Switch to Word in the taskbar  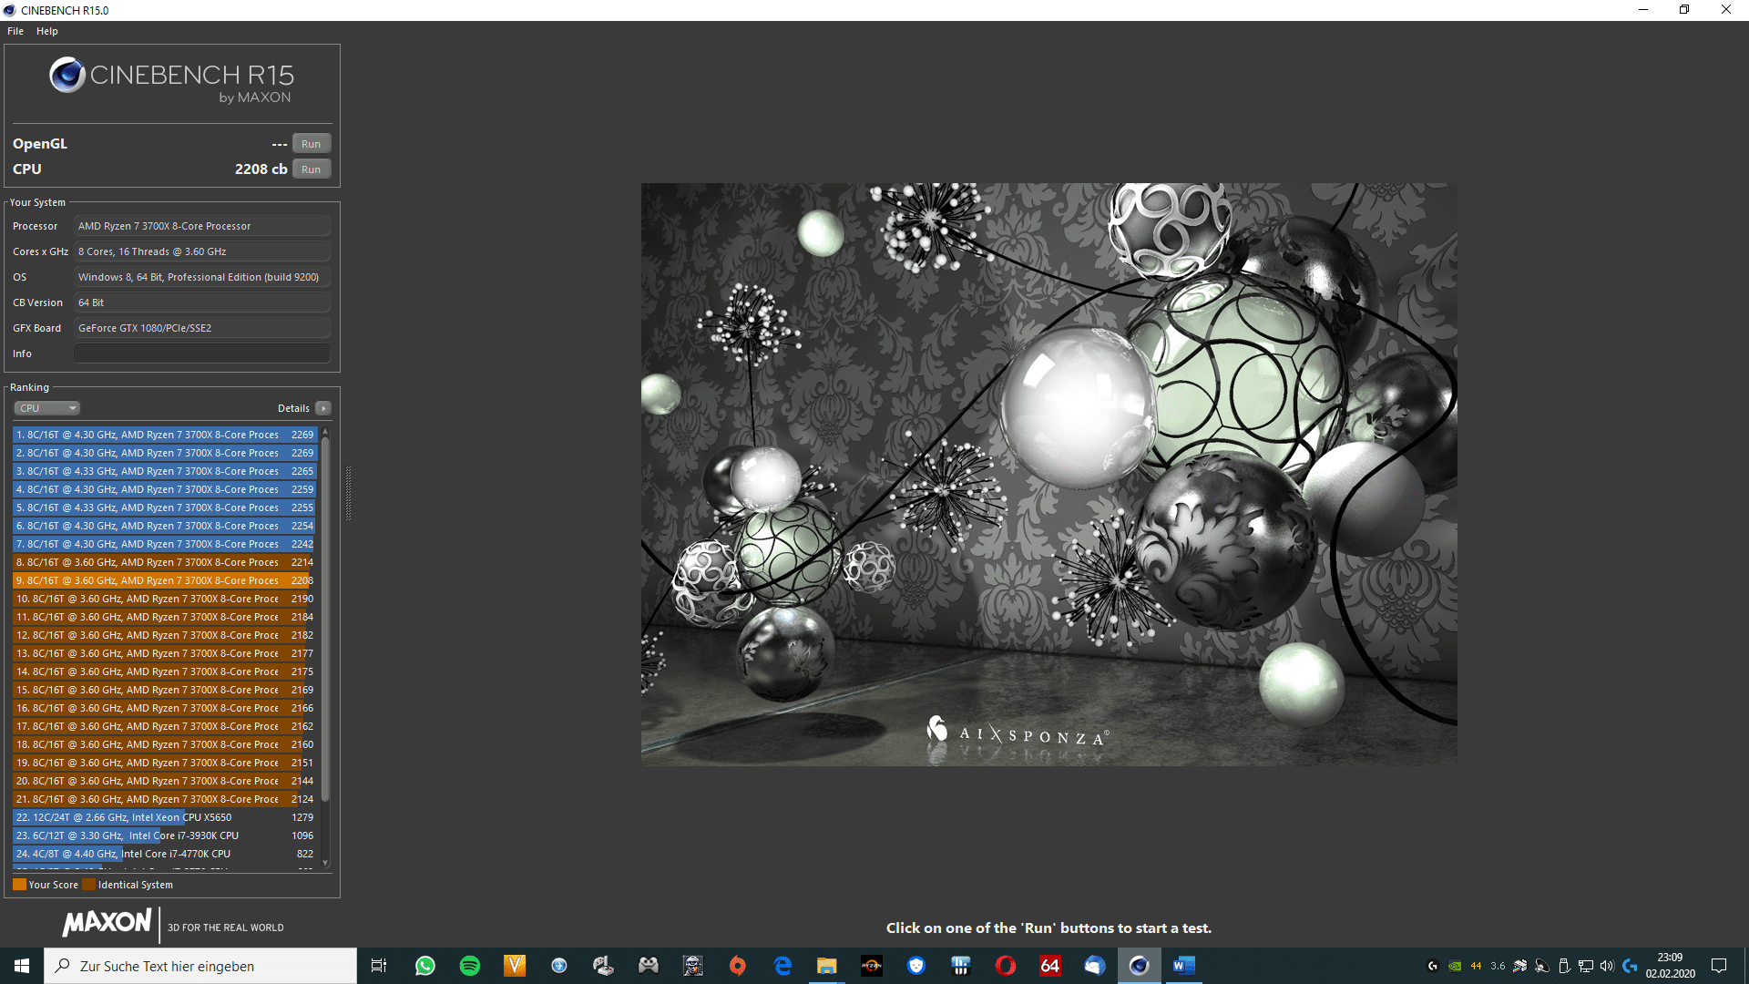[1183, 966]
